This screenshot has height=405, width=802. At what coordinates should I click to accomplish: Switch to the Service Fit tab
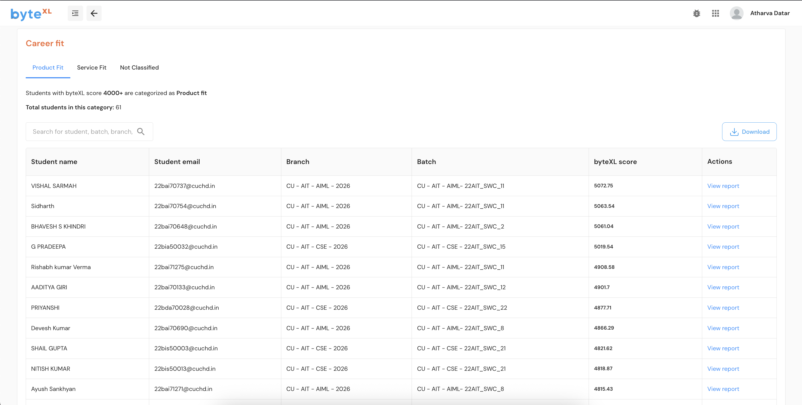(x=92, y=68)
